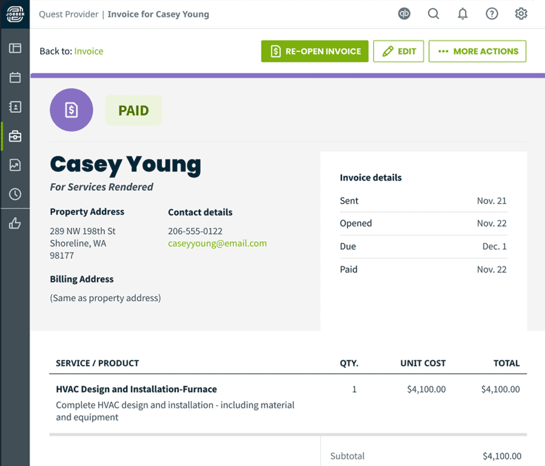The image size is (545, 466).
Task: Click the Re-Open Invoice button
Action: point(315,52)
